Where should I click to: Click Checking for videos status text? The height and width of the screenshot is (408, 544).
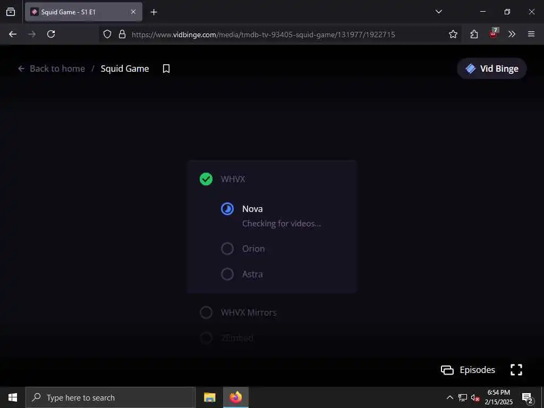tap(282, 224)
